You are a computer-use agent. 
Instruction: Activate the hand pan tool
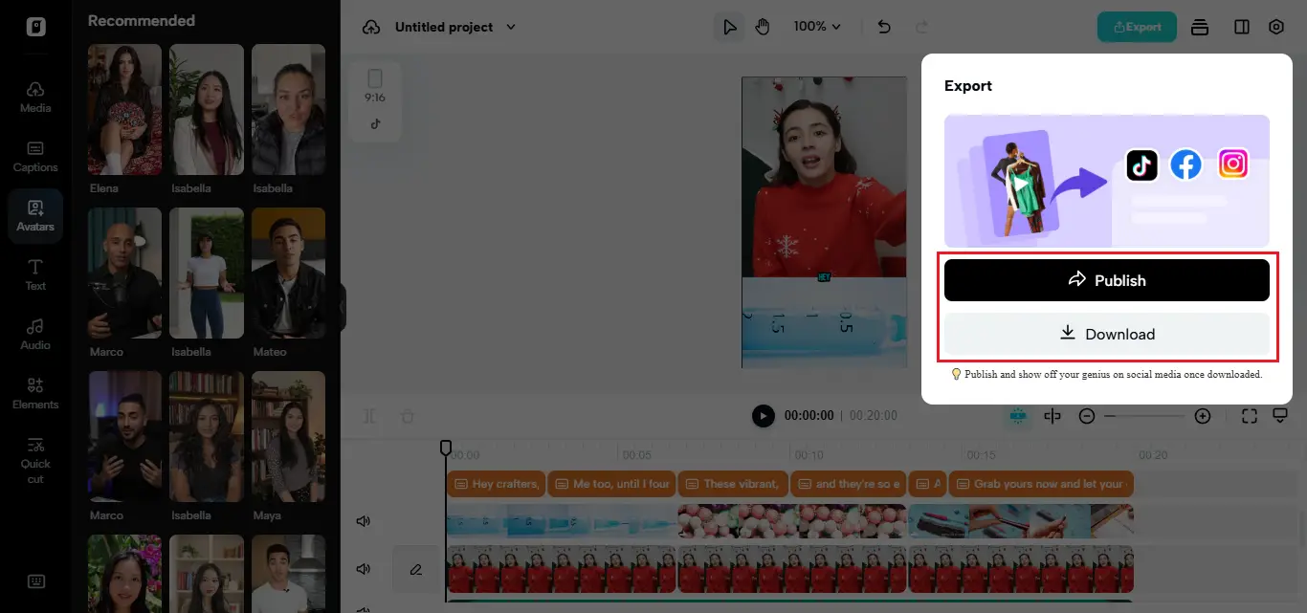click(763, 27)
